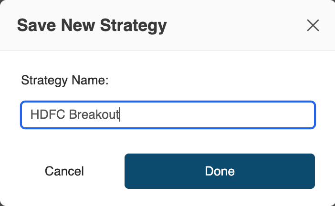The width and height of the screenshot is (335, 206).
Task: Click on the 'HDFC Breakout' text
Action: point(74,115)
